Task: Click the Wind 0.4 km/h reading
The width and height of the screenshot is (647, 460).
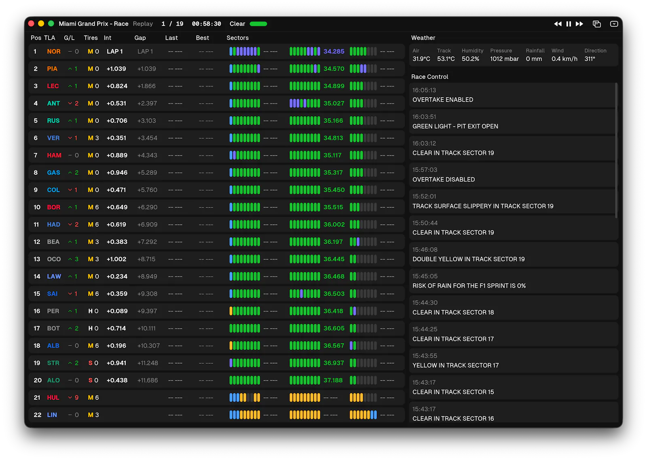Action: coord(565,59)
